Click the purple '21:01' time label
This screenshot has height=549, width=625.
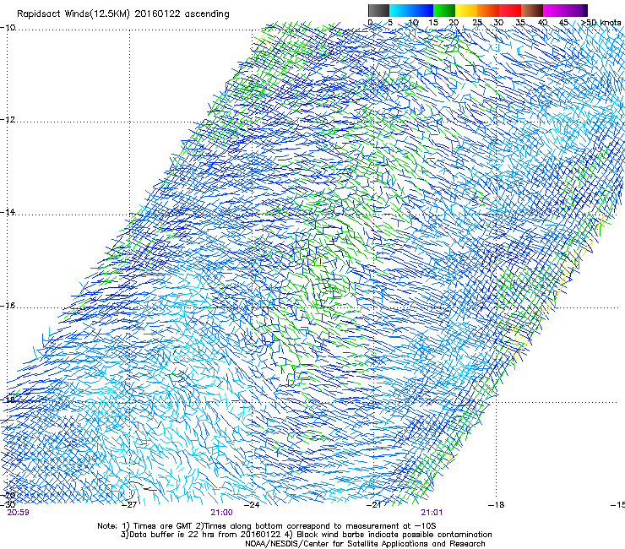tap(432, 513)
